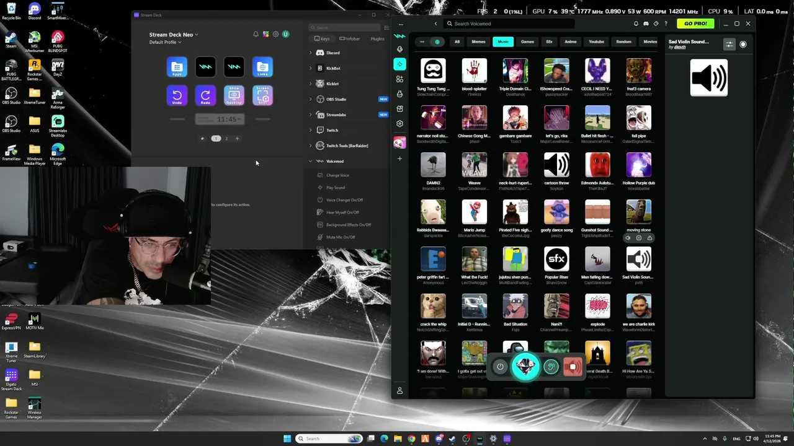Open the account profile icon at the Voicemod sidebar bottom
The image size is (794, 446).
[x=399, y=391]
